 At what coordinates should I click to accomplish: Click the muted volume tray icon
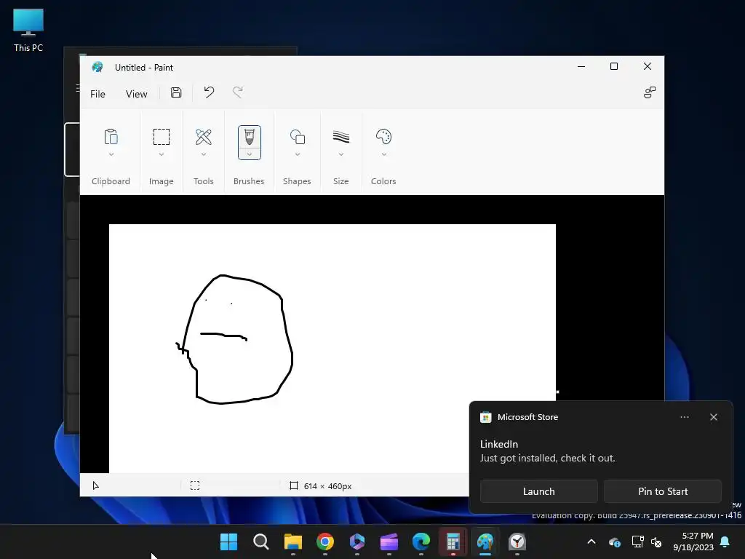coord(657,542)
